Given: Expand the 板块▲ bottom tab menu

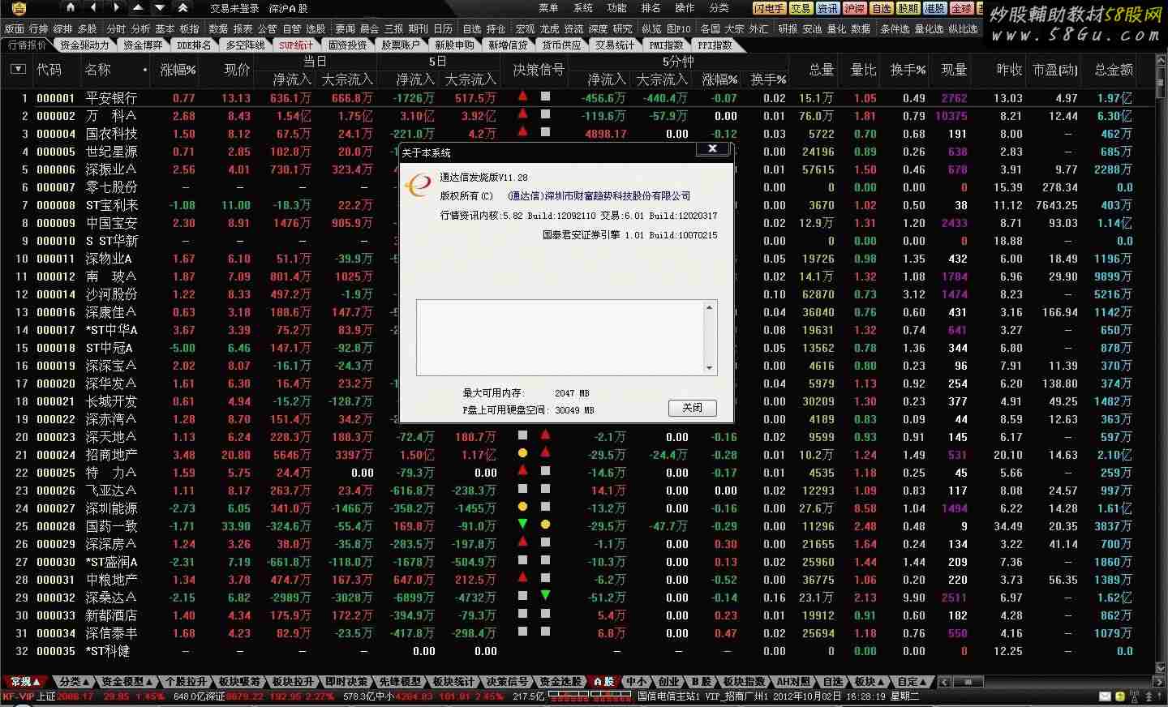Looking at the screenshot, I should tap(870, 682).
